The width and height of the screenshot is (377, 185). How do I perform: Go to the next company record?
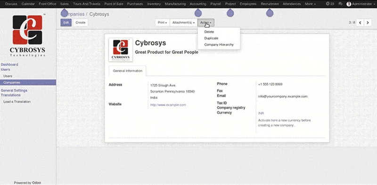click(368, 23)
